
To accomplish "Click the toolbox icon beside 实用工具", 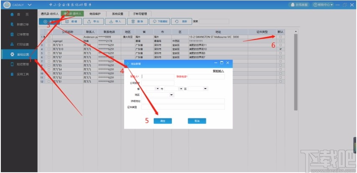I will point(12,74).
